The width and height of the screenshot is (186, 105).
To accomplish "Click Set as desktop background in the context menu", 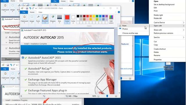I will (164, 5).
